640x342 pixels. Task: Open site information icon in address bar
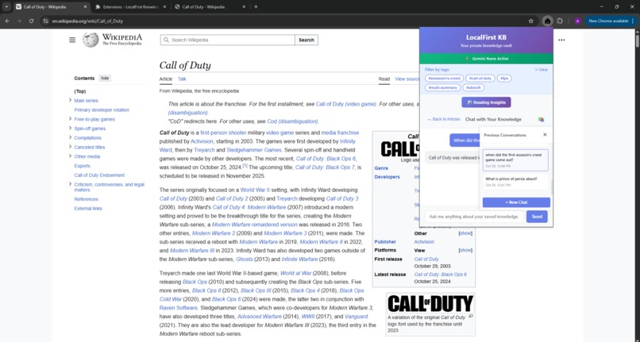click(x=45, y=21)
